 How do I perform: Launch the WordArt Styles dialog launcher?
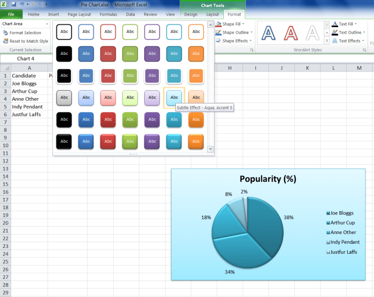pyautogui.click(x=364, y=50)
